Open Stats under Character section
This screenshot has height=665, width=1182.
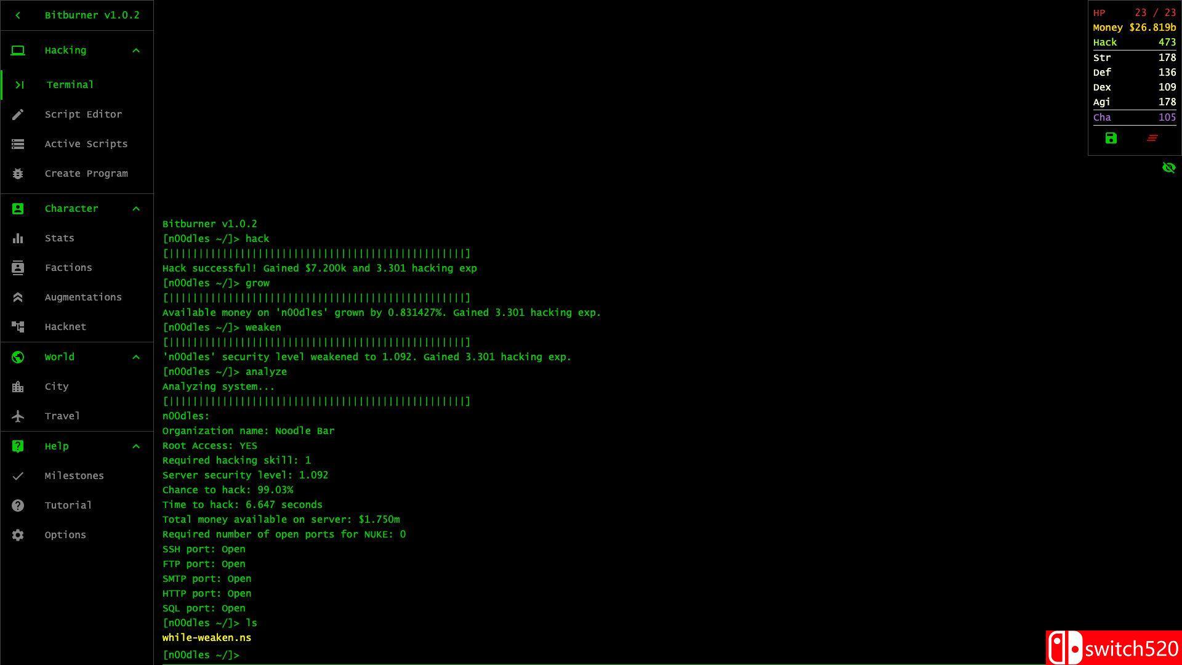[x=59, y=238]
